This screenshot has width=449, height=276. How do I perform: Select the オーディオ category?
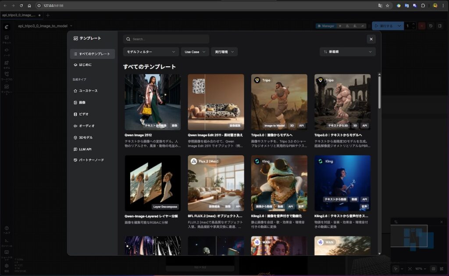click(86, 126)
